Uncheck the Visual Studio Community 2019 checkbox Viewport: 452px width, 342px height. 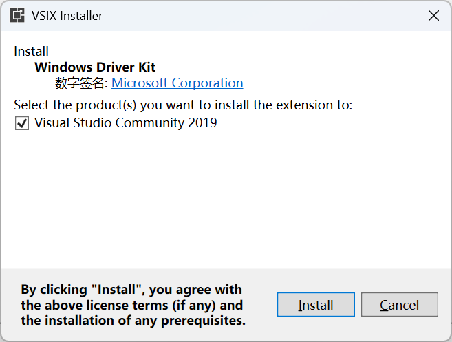coord(22,123)
